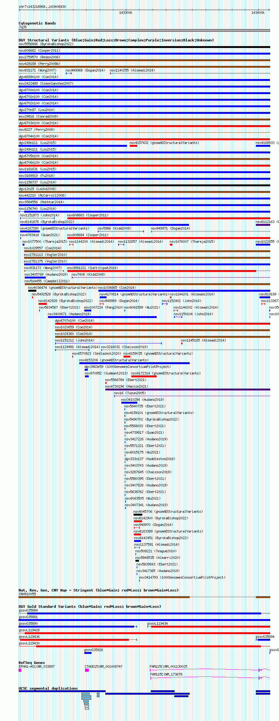
Task: Click the esv2422489 (SimonSanchez2007) label
Action: [46, 83]
